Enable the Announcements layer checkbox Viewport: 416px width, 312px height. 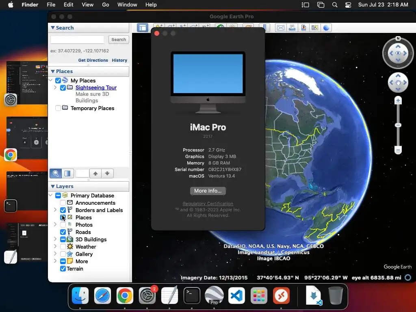click(63, 203)
